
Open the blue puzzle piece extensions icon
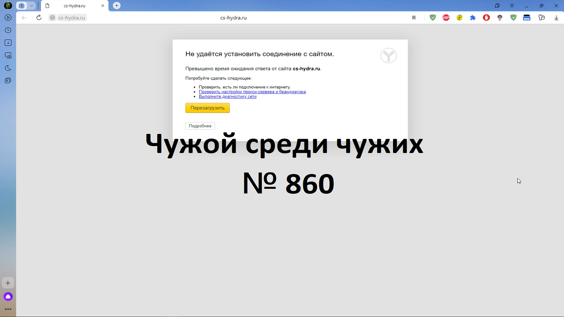click(473, 18)
